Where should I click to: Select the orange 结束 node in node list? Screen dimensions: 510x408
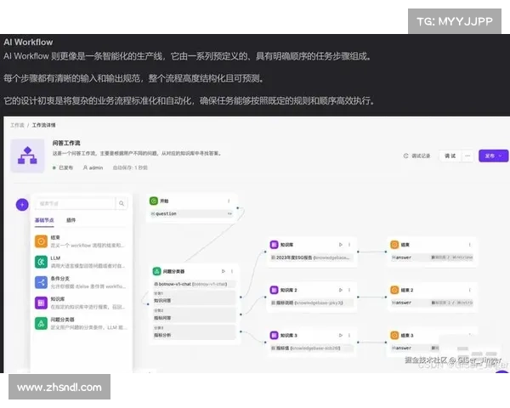[x=41, y=241]
